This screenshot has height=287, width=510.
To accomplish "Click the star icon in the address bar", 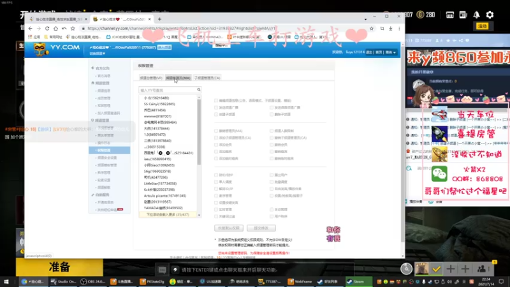I will [x=372, y=29].
